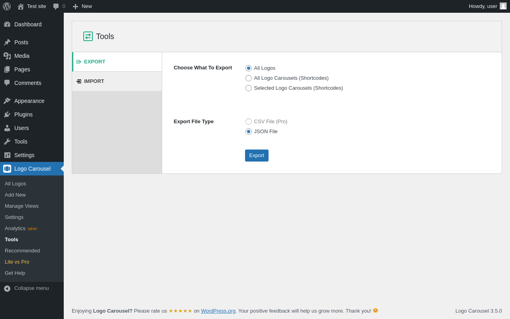Click the blue Export button
The image size is (510, 319).
257,156
